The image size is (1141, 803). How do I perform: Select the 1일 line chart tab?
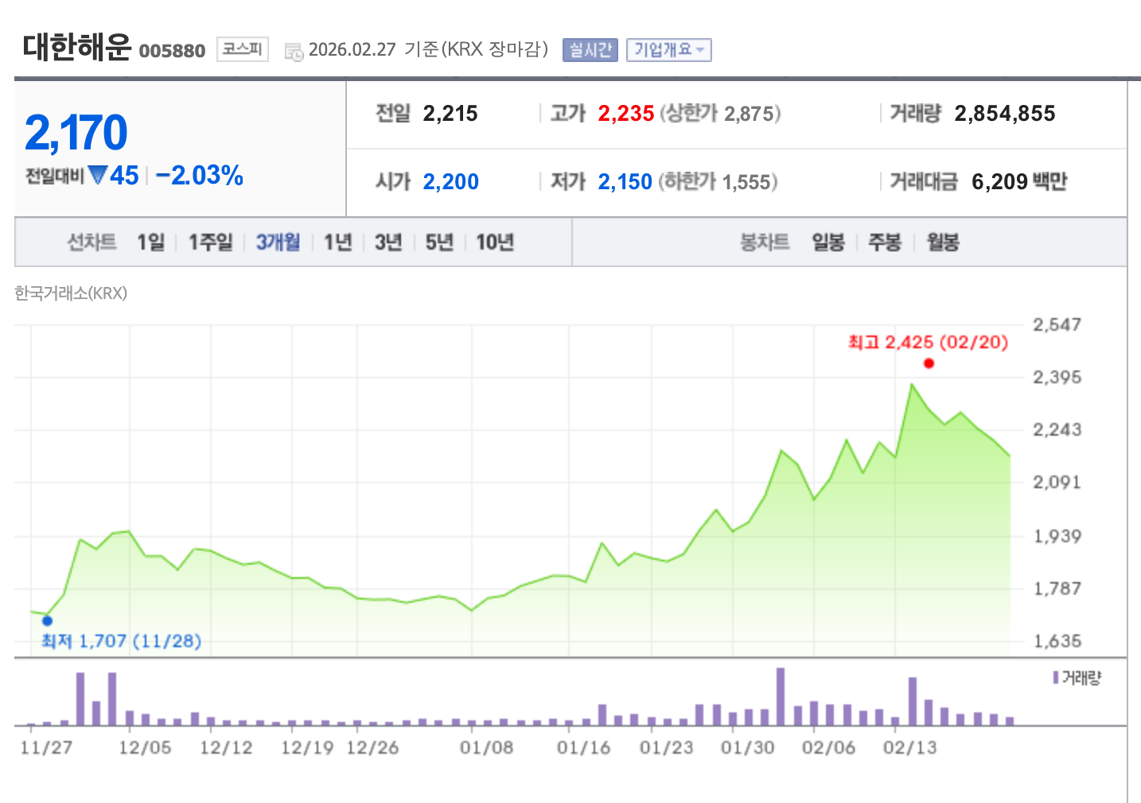[x=151, y=242]
